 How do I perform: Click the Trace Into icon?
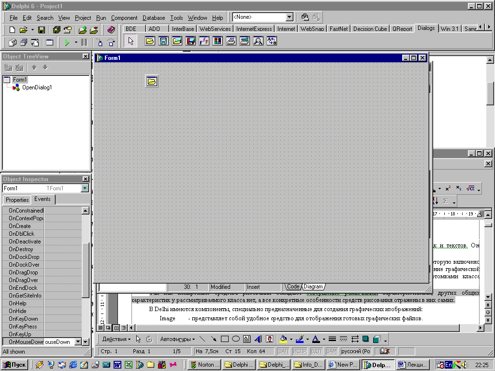(100, 43)
